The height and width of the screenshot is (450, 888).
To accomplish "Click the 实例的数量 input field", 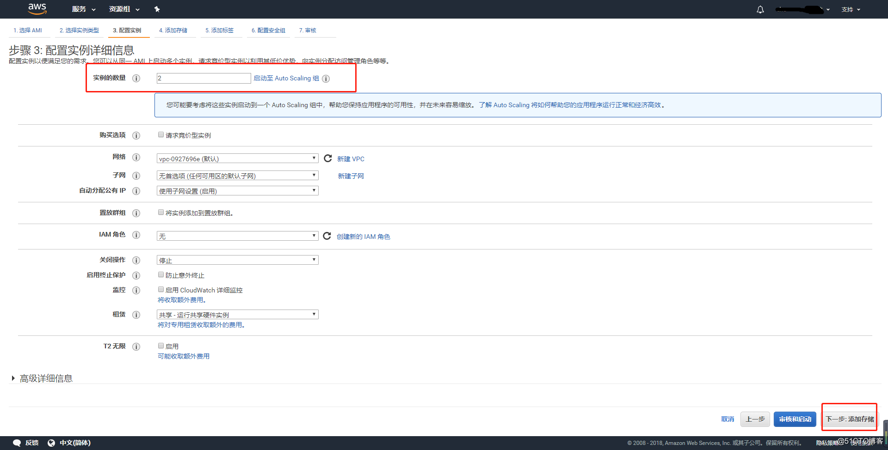I will point(204,78).
